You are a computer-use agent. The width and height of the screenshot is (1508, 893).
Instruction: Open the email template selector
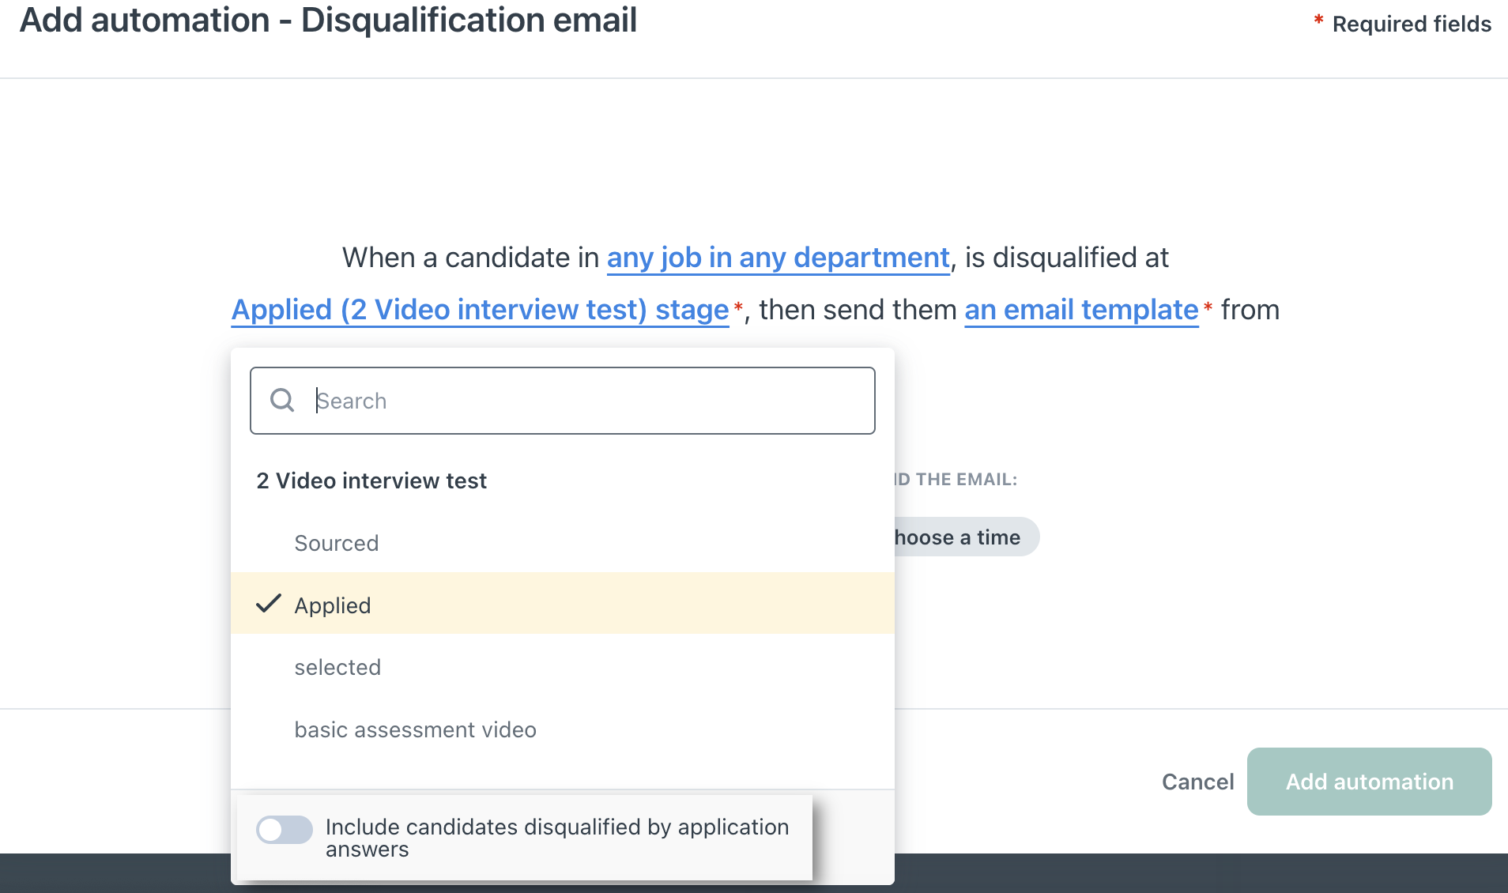point(1081,310)
